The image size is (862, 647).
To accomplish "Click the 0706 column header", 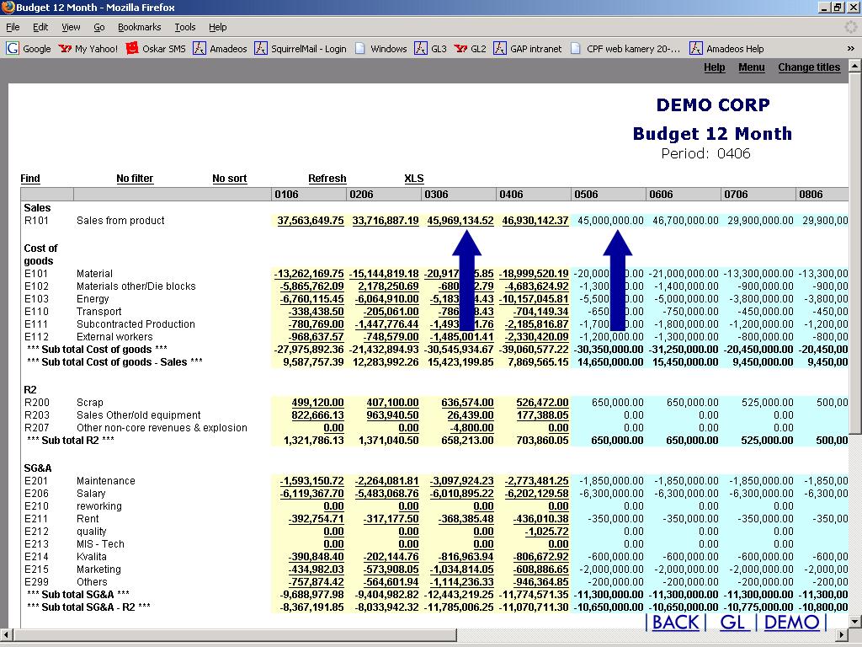I will (758, 195).
